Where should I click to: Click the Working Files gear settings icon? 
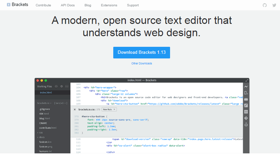(x=61, y=86)
